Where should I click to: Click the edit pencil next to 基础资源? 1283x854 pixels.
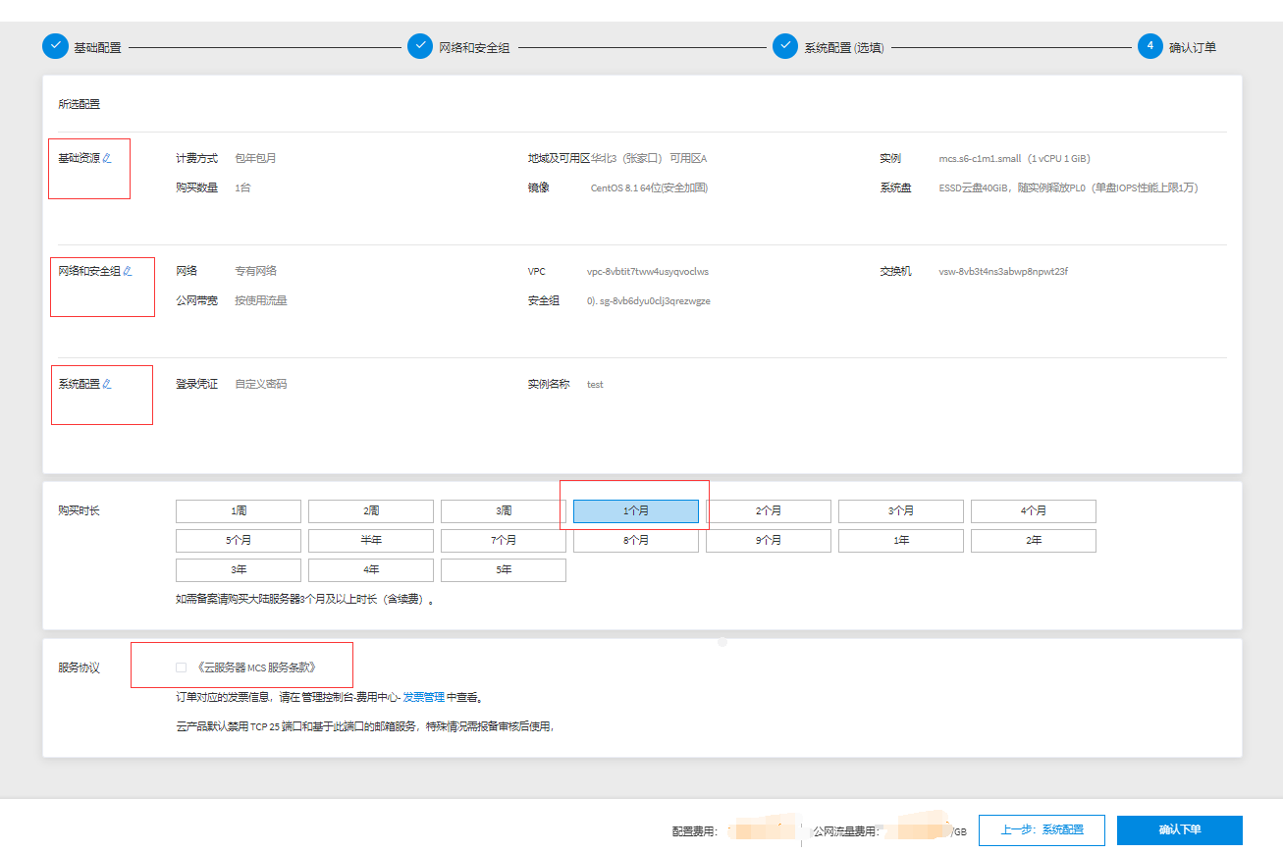pos(108,158)
